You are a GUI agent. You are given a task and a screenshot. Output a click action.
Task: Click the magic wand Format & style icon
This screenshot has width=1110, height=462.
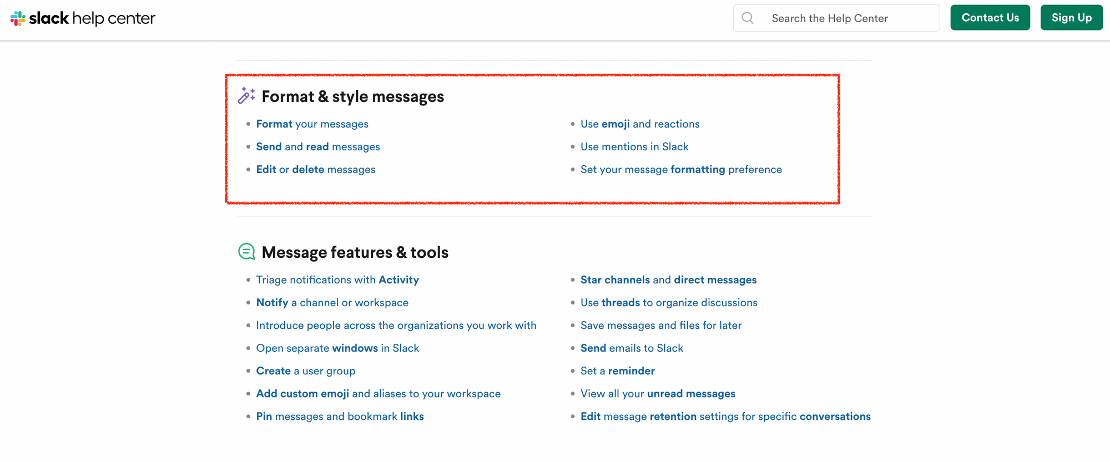point(246,95)
